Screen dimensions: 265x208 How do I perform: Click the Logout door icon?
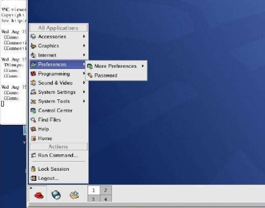tap(33, 178)
